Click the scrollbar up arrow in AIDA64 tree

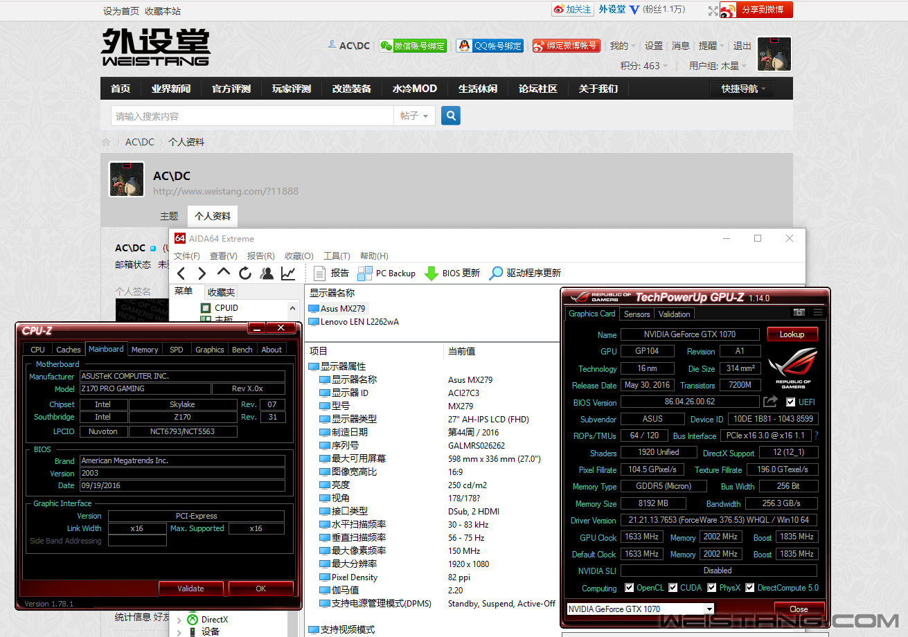(294, 308)
